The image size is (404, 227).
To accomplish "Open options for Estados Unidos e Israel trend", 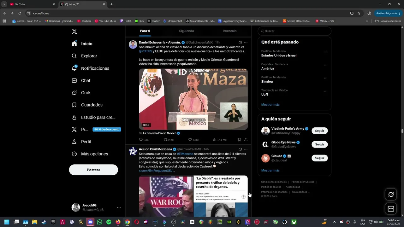I will tap(326, 52).
